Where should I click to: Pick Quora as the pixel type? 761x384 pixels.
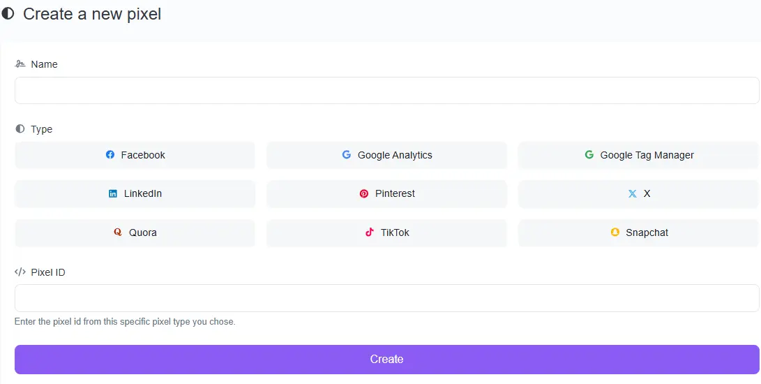(135, 232)
